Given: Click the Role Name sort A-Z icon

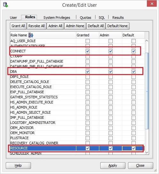Looking at the screenshot, I should point(31,35).
